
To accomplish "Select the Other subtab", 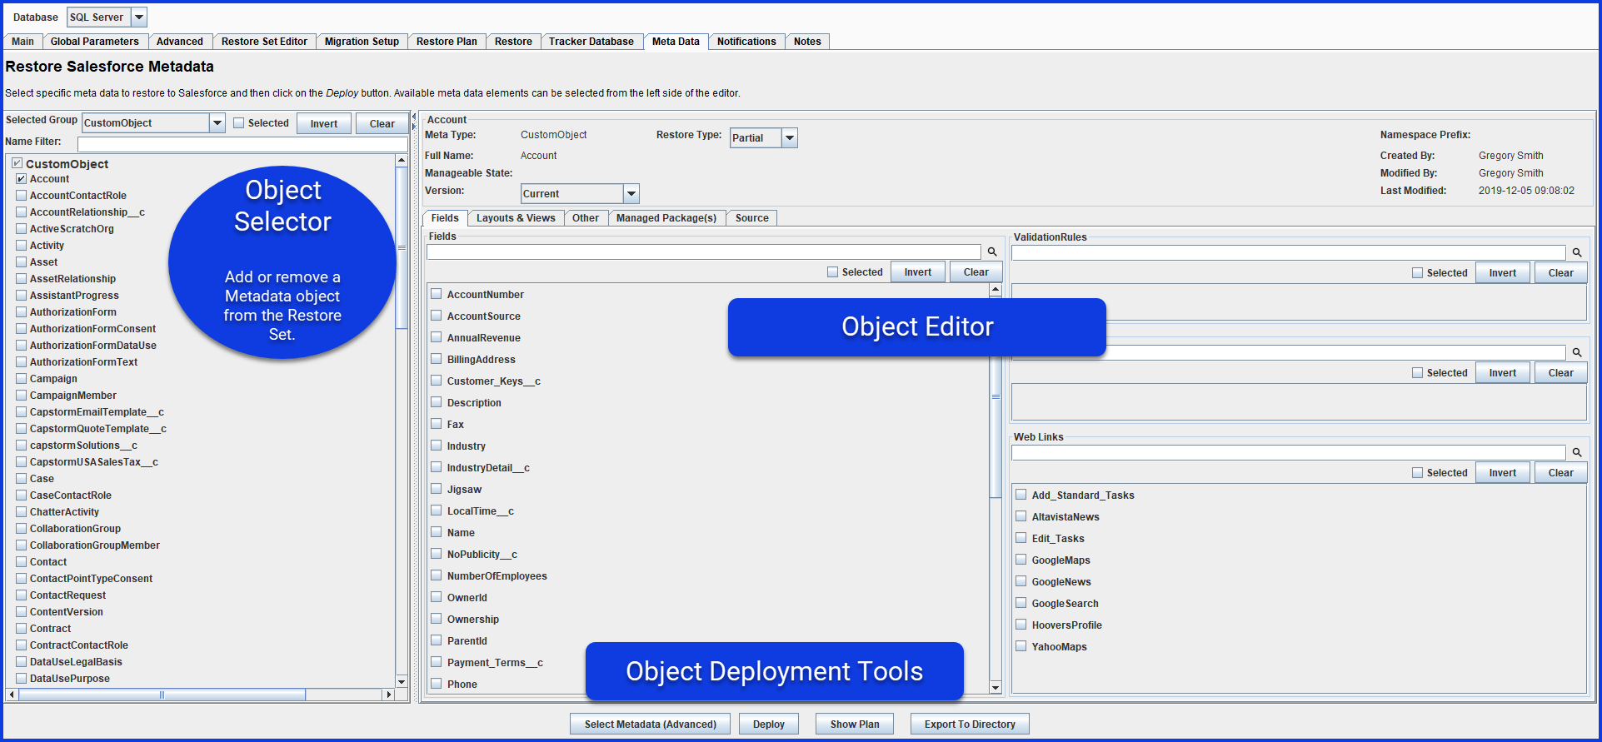I will (x=586, y=218).
